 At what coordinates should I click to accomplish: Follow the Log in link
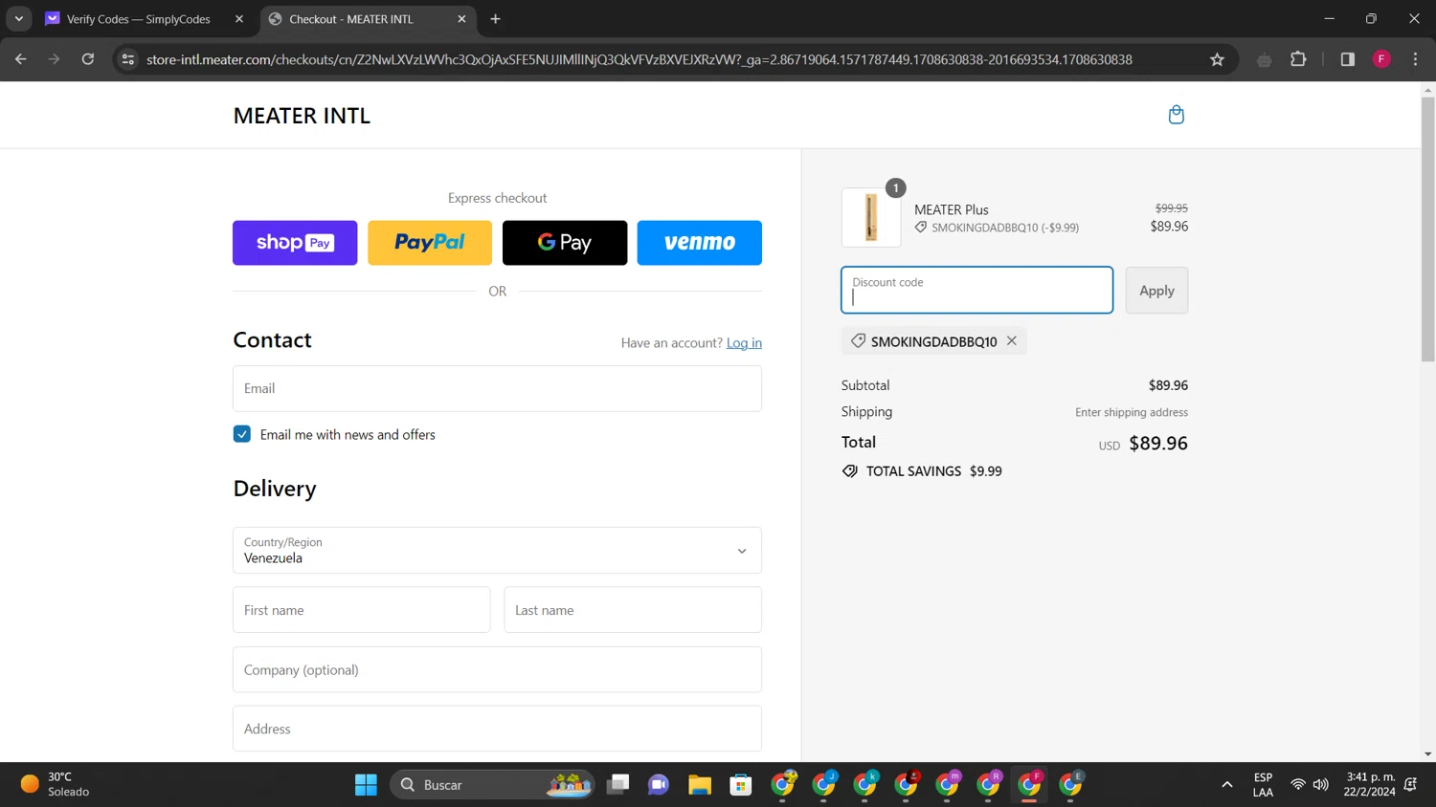tap(744, 342)
